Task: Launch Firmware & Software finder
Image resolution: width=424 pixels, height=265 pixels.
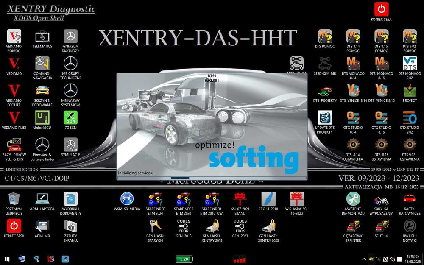Action: (42, 145)
